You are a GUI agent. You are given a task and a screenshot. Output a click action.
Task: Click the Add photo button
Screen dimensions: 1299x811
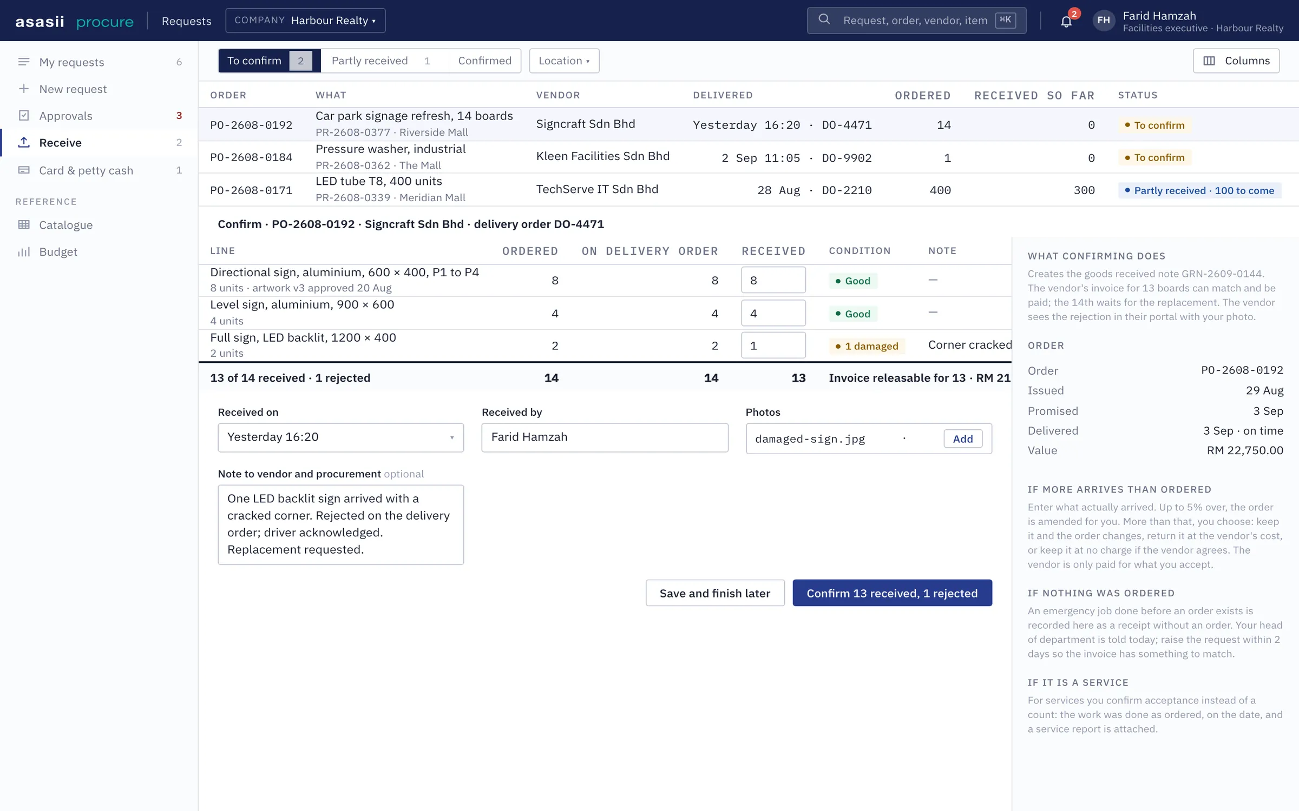tap(962, 438)
